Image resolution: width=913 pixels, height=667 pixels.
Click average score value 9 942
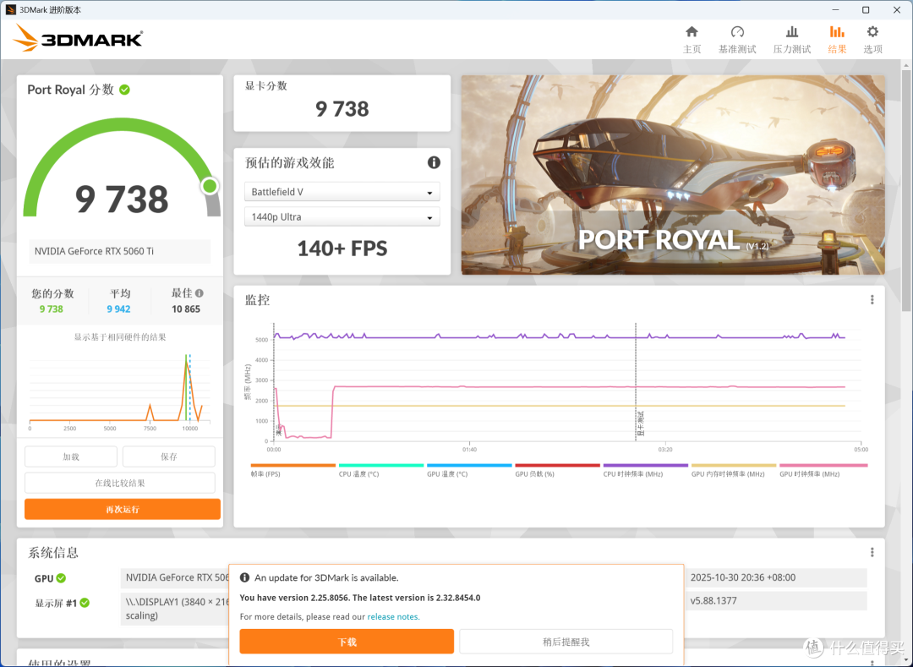(x=119, y=309)
